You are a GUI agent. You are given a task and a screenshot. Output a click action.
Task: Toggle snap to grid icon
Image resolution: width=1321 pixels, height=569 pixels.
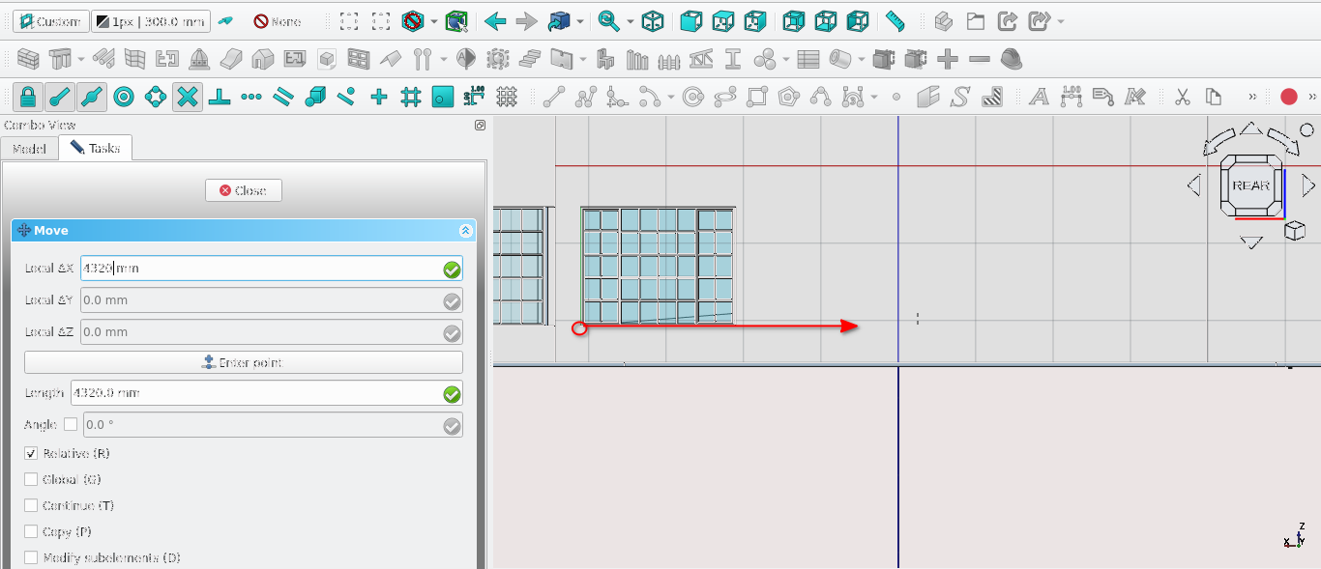411,97
